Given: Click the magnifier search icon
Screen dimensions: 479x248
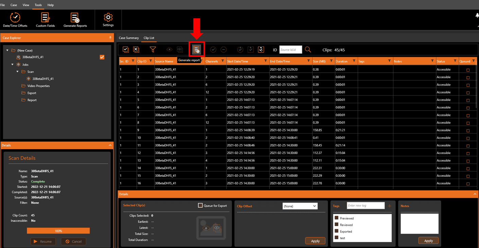Looking at the screenshot, I should coord(308,50).
